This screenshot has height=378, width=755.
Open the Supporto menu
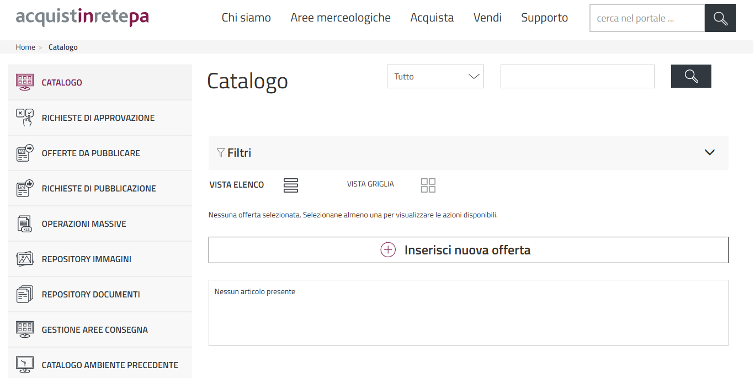pos(544,18)
